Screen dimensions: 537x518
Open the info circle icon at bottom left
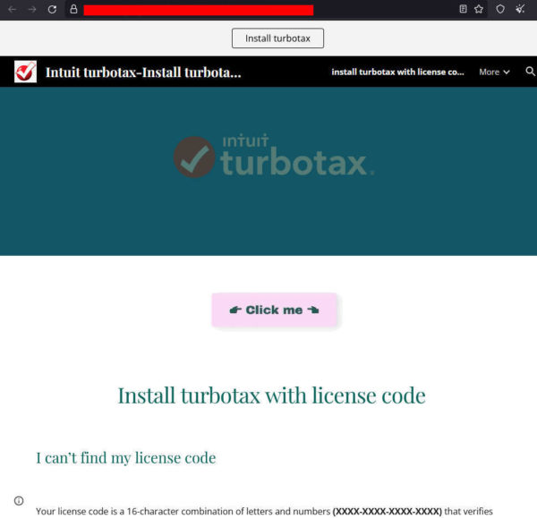click(x=19, y=500)
